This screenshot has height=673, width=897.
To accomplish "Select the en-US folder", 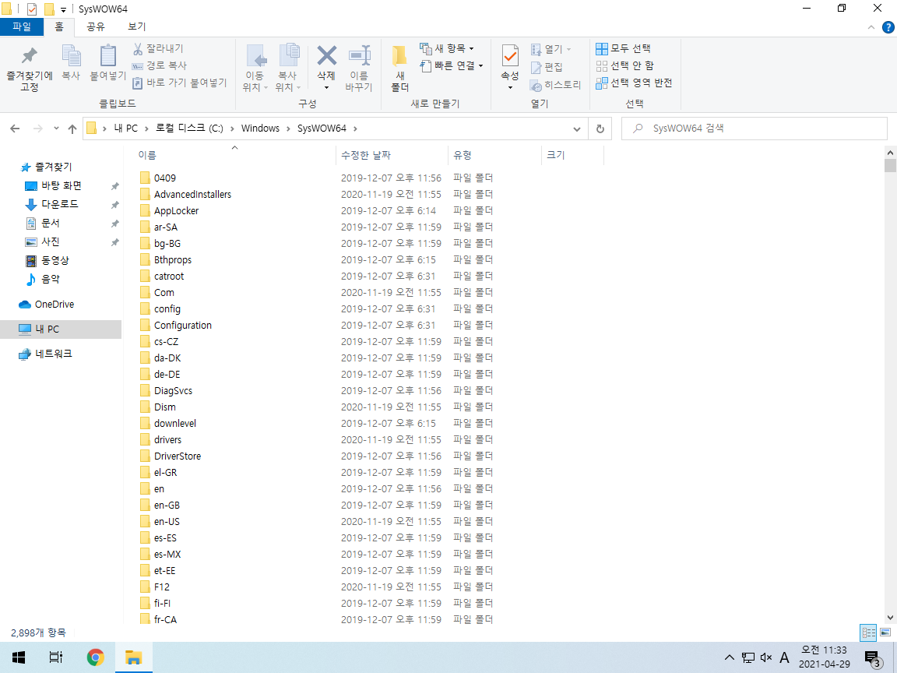I will pyautogui.click(x=167, y=522).
